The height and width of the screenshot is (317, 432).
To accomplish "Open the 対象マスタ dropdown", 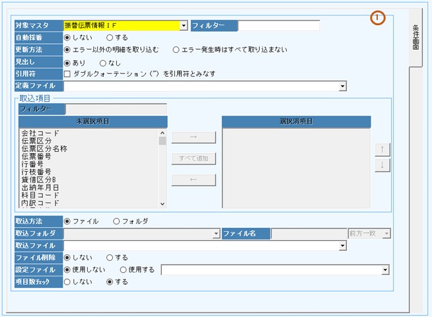I will click(x=184, y=26).
